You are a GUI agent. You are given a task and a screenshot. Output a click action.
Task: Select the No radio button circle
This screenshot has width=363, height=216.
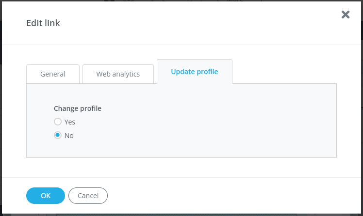point(58,135)
